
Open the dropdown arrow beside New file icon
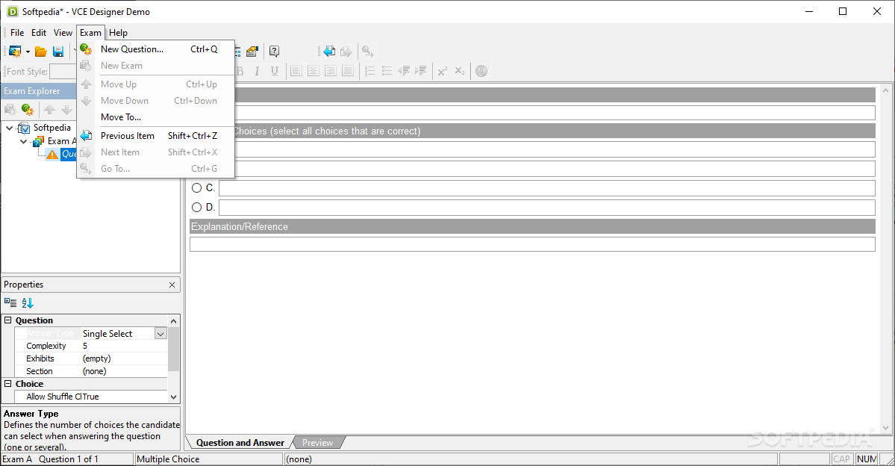(x=28, y=52)
